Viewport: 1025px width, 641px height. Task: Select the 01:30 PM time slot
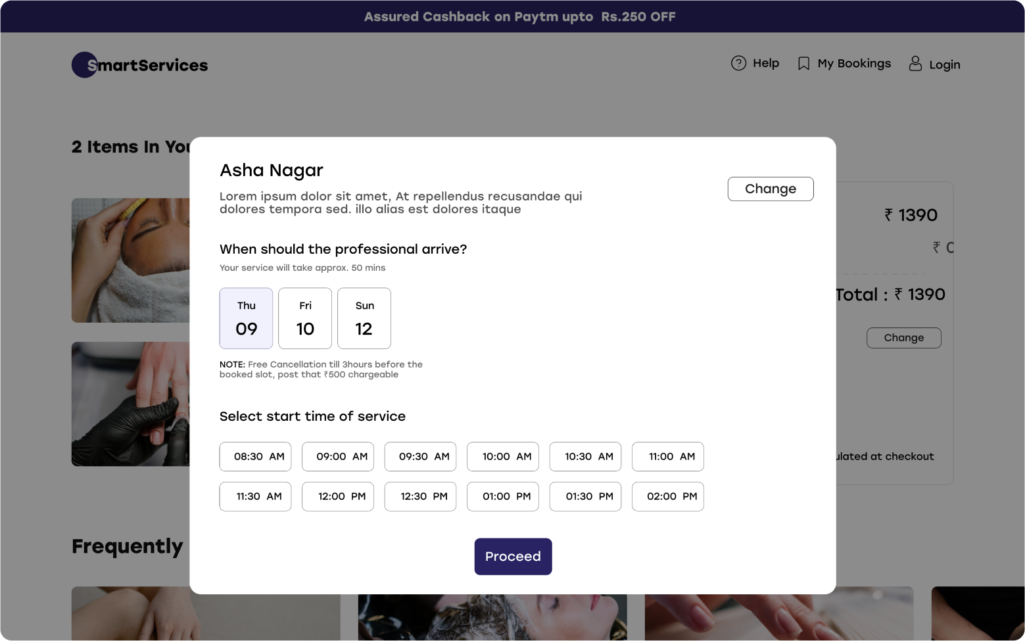[x=585, y=496]
